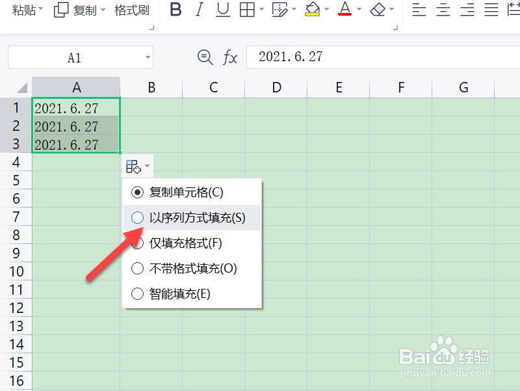Click the Name Box field showing A1

tap(80, 57)
